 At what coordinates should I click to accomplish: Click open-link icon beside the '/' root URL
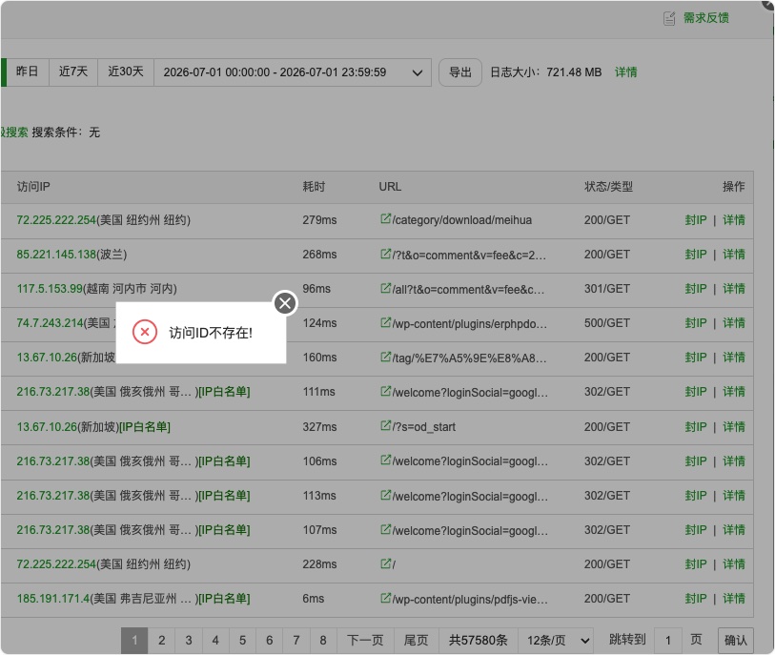[x=385, y=563]
